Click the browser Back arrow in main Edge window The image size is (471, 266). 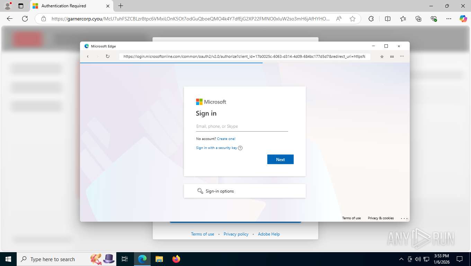click(10, 19)
